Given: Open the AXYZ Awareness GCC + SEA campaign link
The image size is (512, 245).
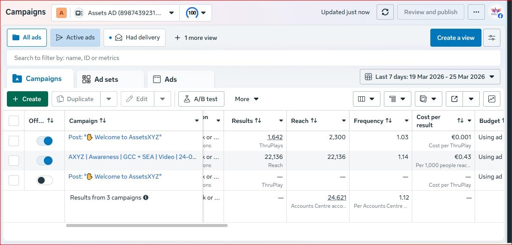Looking at the screenshot, I should (132, 157).
